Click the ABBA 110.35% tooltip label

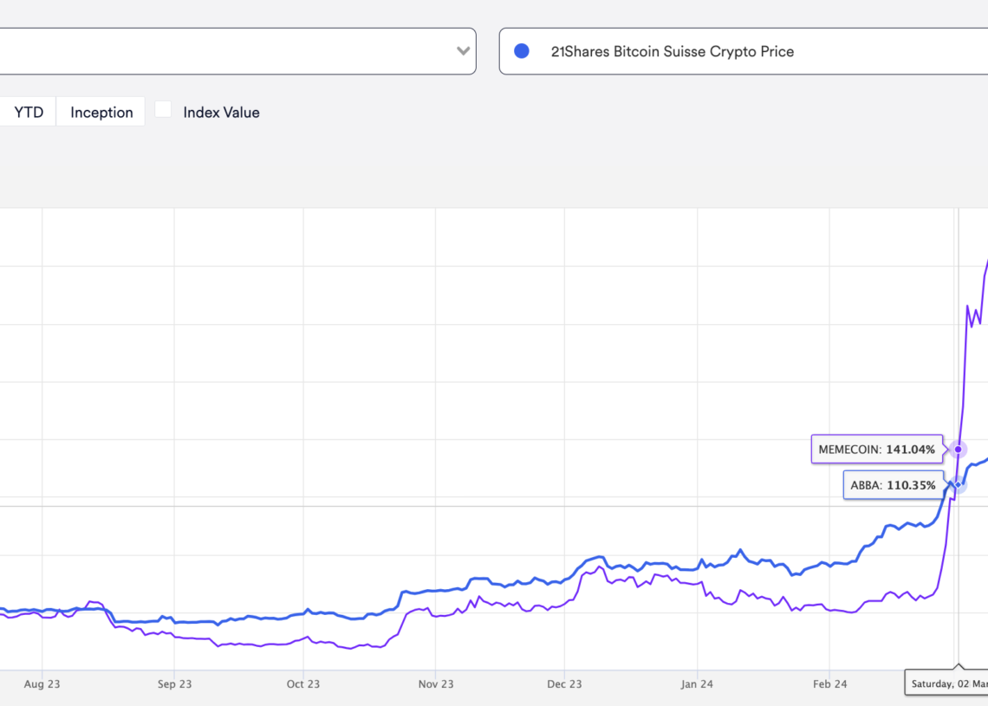(x=892, y=485)
